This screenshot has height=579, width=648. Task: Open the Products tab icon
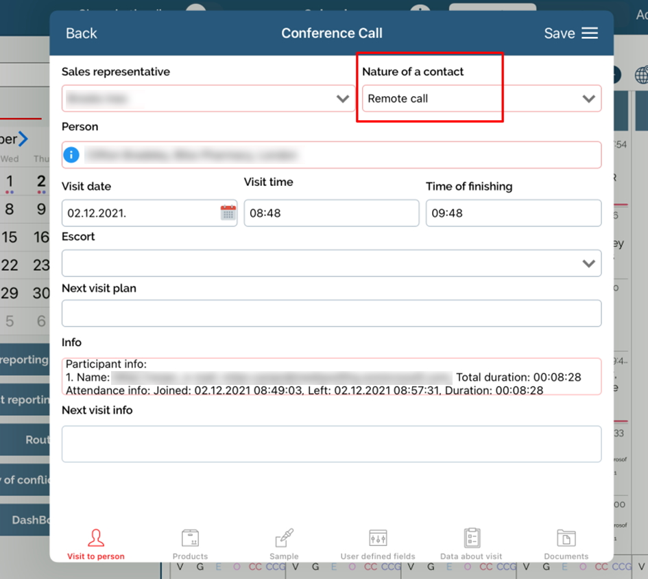point(190,539)
